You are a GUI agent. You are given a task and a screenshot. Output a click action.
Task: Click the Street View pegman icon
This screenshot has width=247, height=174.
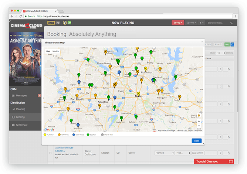[x=199, y=115]
